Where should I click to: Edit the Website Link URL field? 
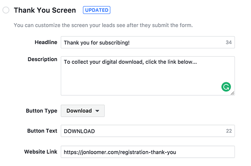point(148,152)
